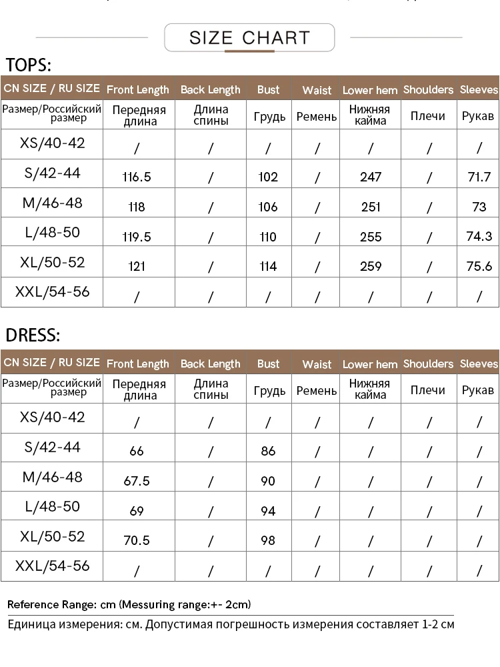Click the 116.5 front length value
The height and width of the screenshot is (667, 500).
137,177
